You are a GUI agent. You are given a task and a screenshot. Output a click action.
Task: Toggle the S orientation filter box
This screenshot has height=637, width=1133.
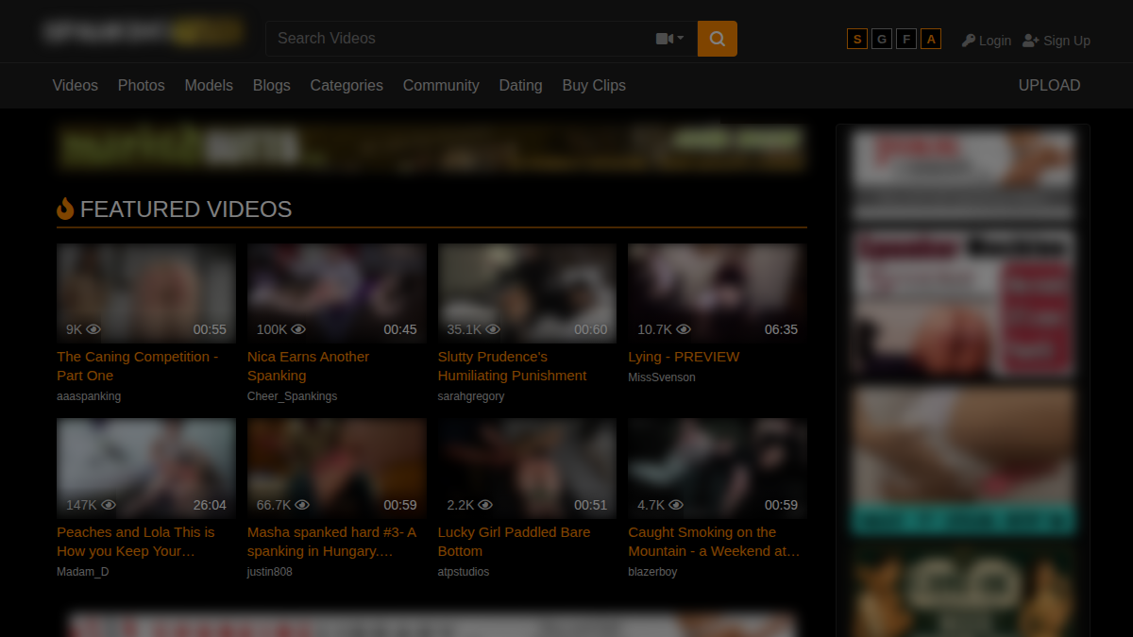tap(857, 39)
